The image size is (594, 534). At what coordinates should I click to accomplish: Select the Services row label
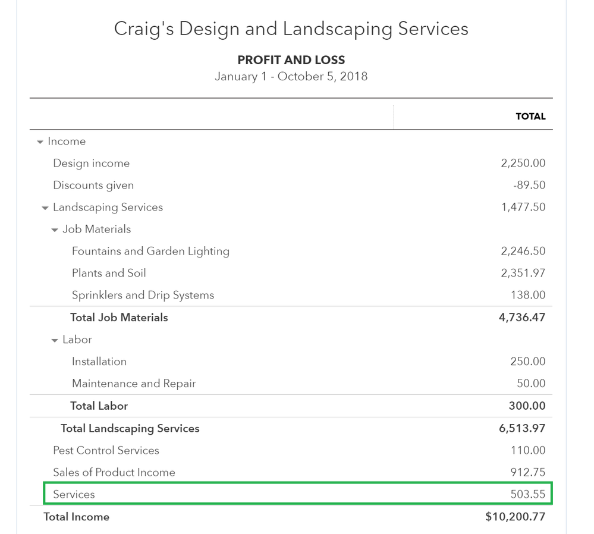74,495
